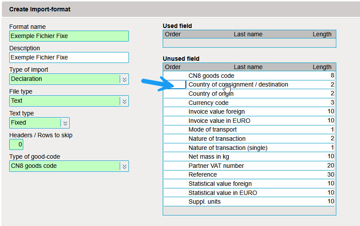
Task: Click the Headers / Rows to skip field
Action: pyautogui.click(x=16, y=144)
